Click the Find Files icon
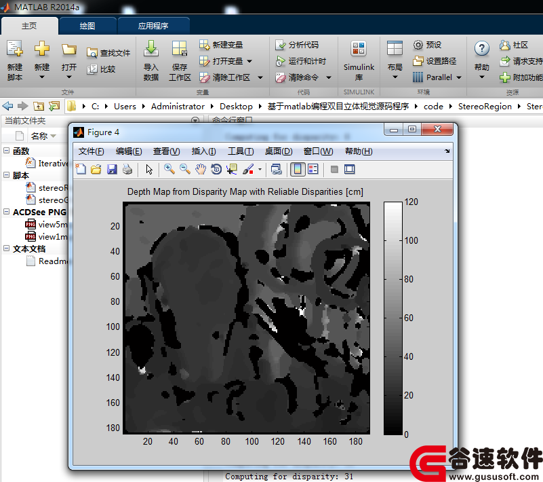The height and width of the screenshot is (482, 543). [92, 53]
